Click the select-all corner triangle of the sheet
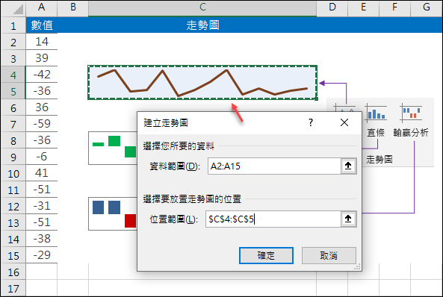The height and width of the screenshot is (297, 443). [17, 9]
